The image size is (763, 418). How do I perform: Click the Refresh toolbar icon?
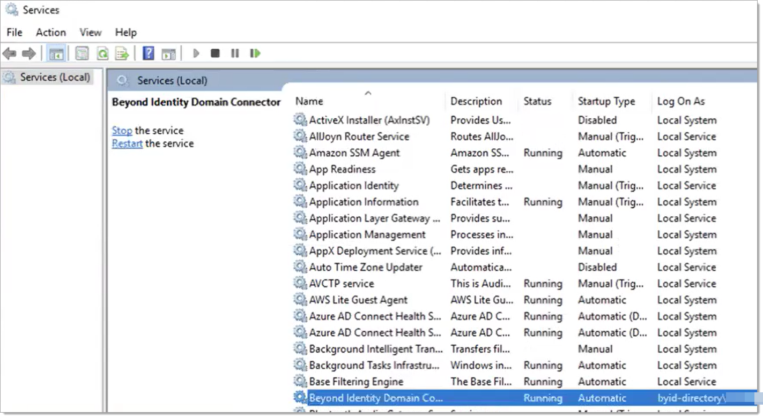pos(102,54)
